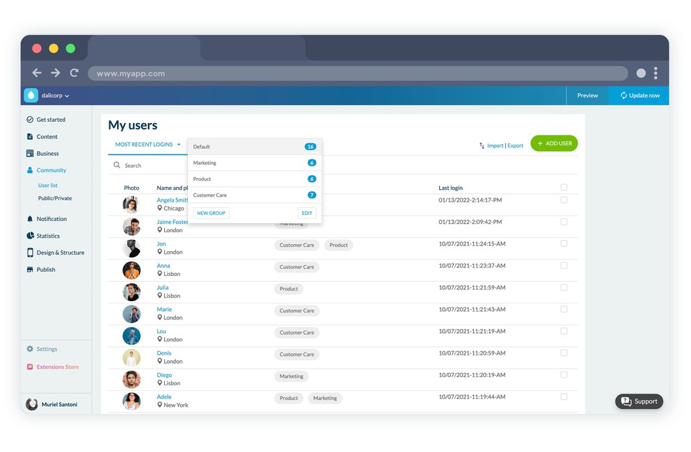Screen dimensions: 691x452
Task: Open the Settings gear icon
Action: pyautogui.click(x=30, y=349)
